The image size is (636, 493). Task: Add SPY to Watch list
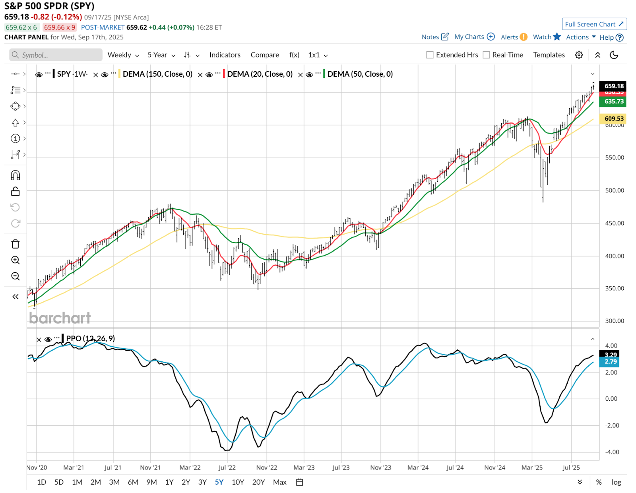point(547,37)
